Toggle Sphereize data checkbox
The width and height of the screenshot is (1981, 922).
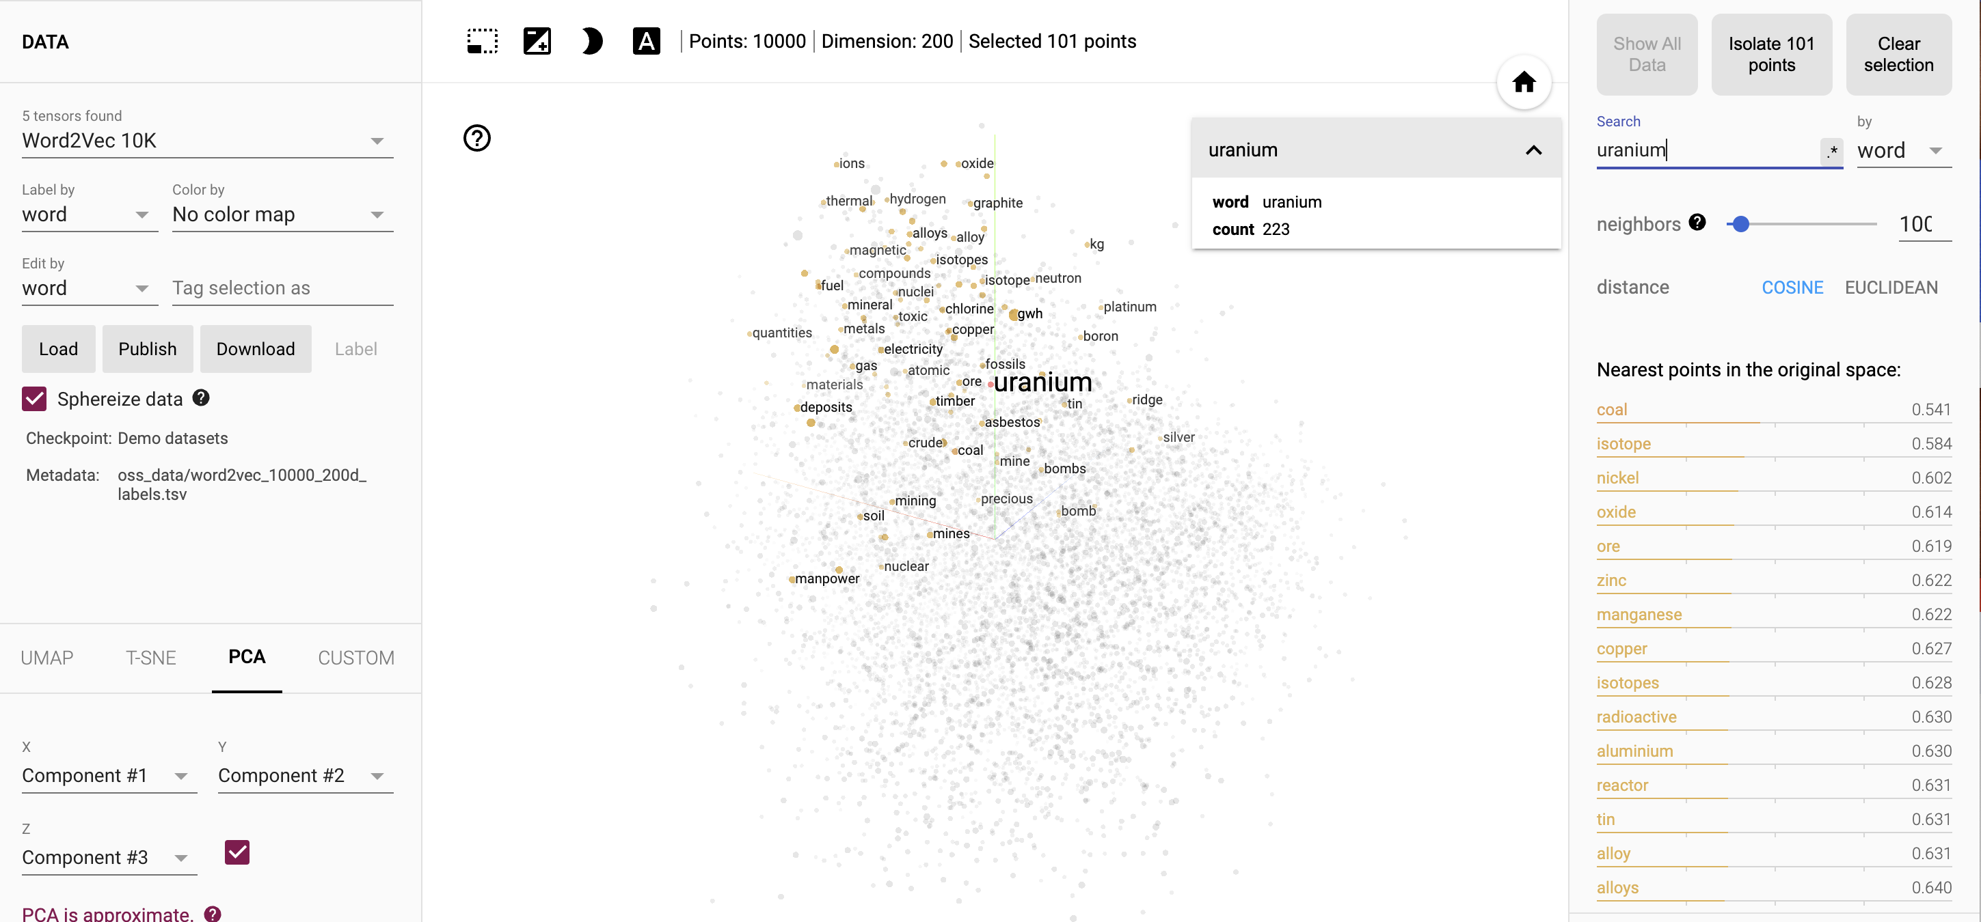click(x=34, y=399)
